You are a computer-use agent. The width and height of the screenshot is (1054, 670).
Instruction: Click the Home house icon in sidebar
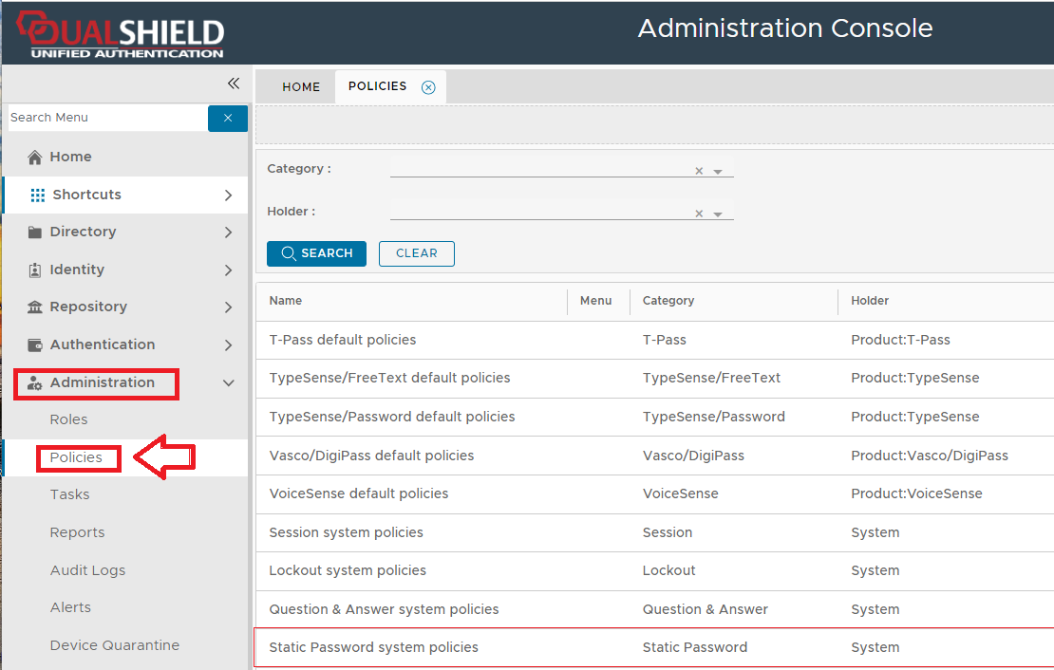point(35,158)
